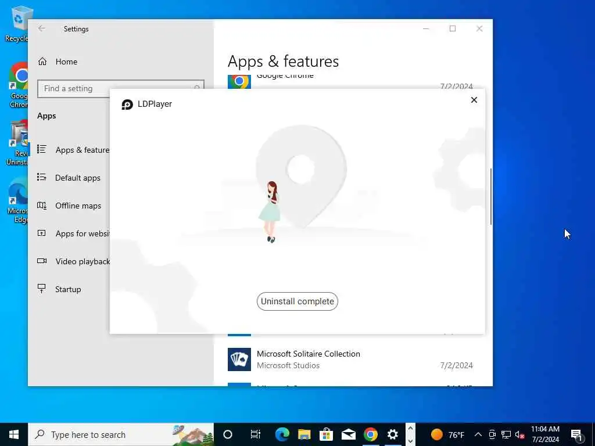Screen dimensions: 595x446
Task: Click the 76°F weather widget
Action: tap(447, 434)
